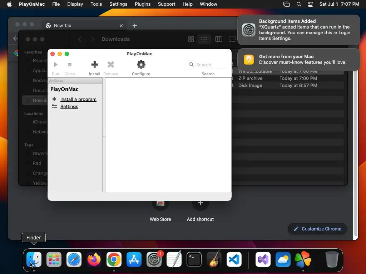Switch Finder to list view
This screenshot has height=274, width=366.
tap(204, 39)
